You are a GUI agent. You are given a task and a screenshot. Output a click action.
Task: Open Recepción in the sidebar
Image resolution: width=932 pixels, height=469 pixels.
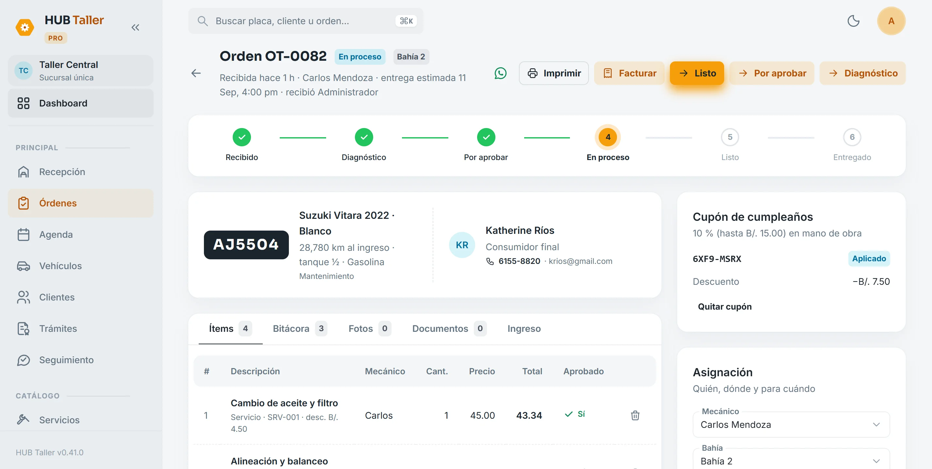[81, 172]
